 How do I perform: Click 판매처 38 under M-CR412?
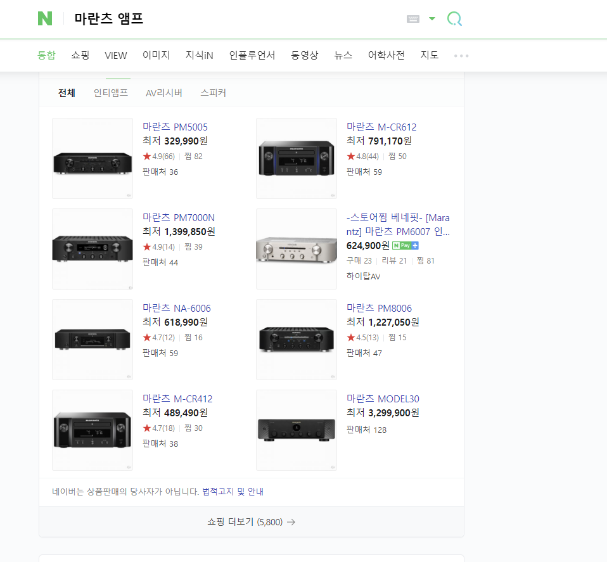point(160,444)
